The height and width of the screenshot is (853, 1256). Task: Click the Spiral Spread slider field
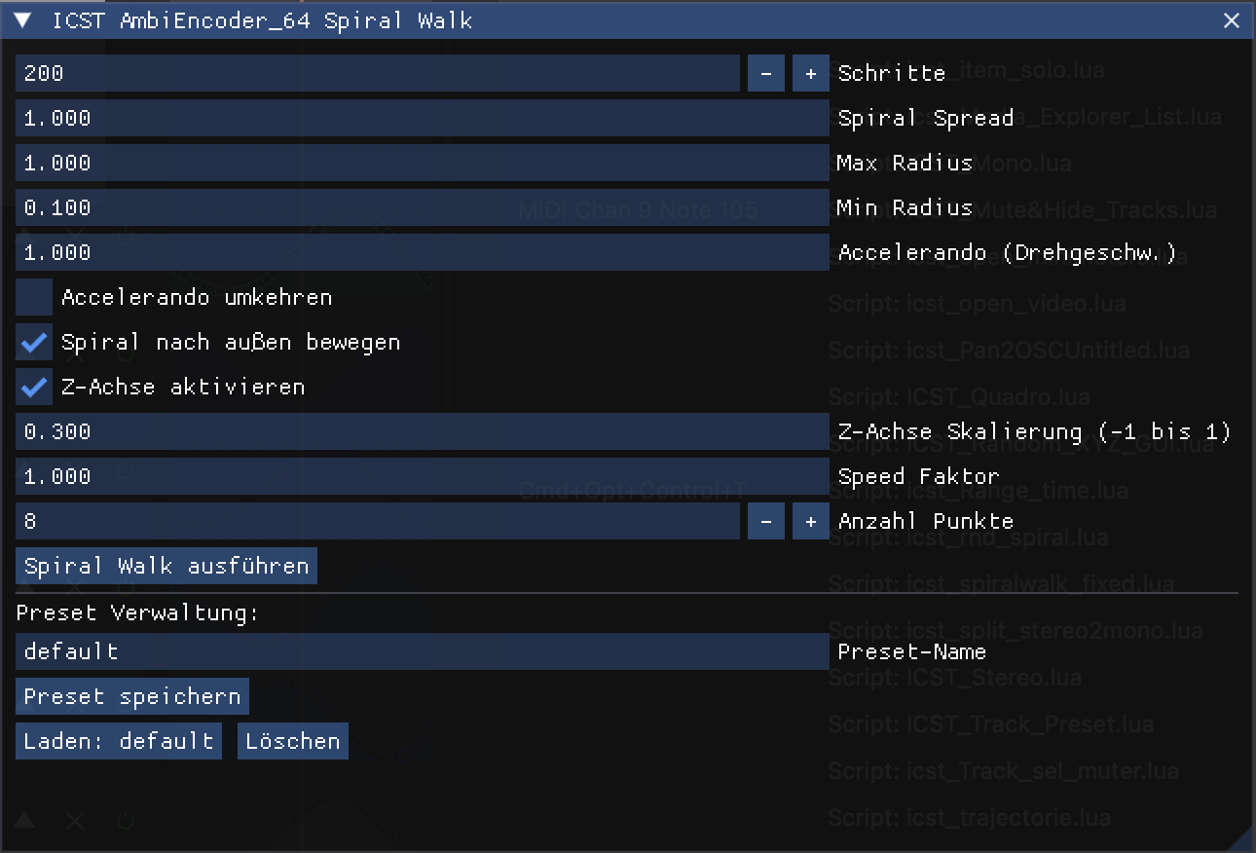(422, 118)
